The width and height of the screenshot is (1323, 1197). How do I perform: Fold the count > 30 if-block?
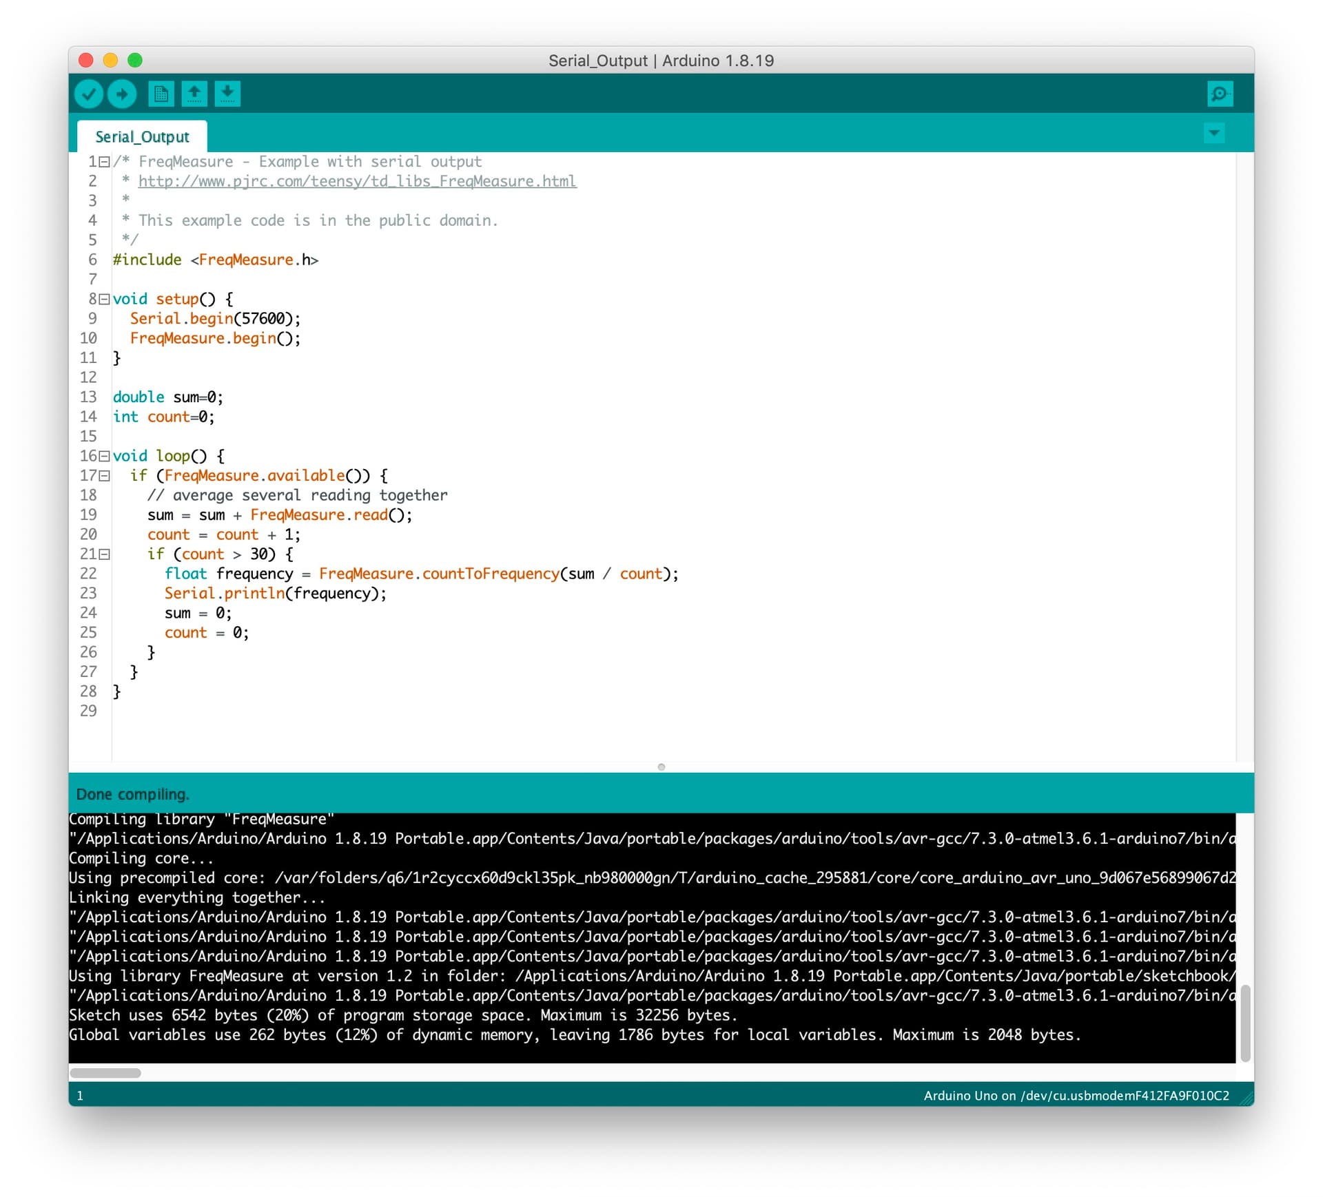pos(105,554)
